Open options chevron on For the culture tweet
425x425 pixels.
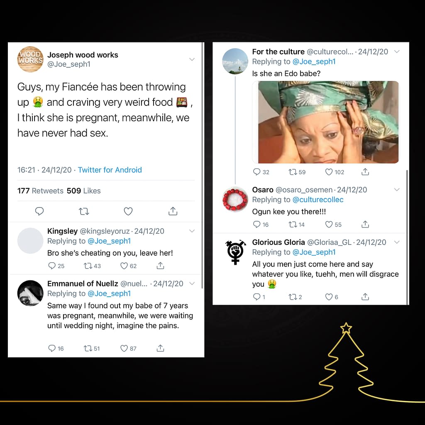click(x=396, y=52)
